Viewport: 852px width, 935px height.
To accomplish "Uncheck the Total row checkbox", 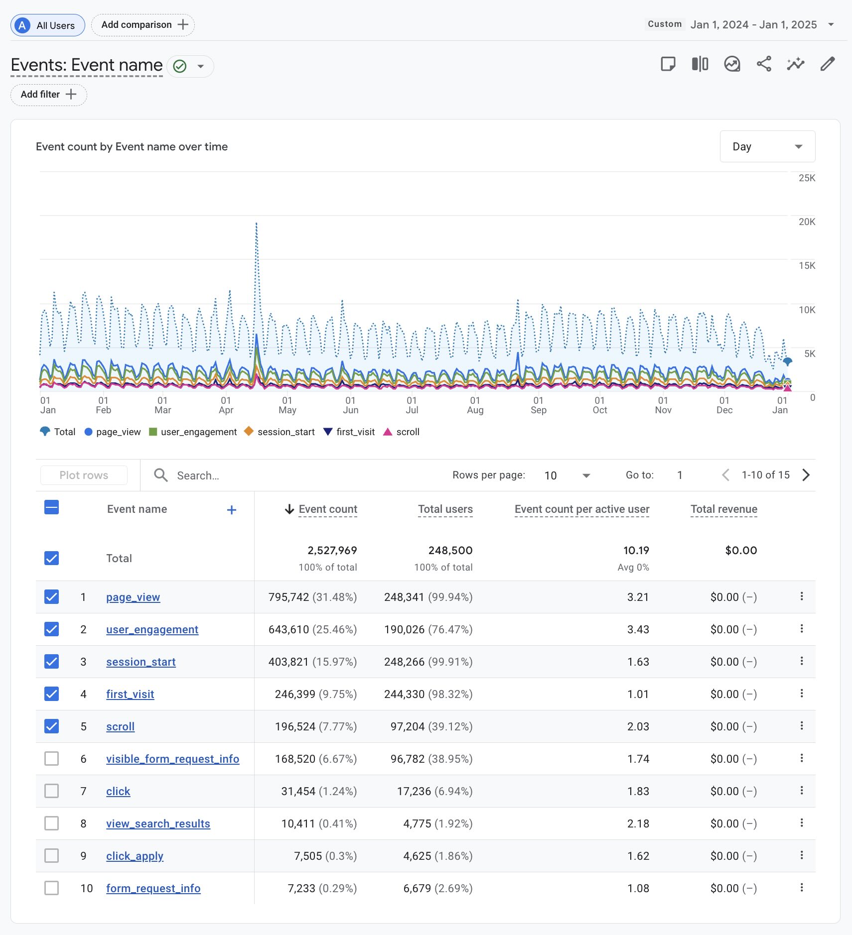I will [51, 558].
